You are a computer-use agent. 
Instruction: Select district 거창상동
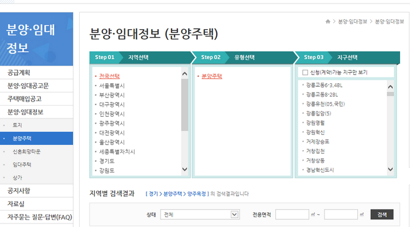[315, 161]
